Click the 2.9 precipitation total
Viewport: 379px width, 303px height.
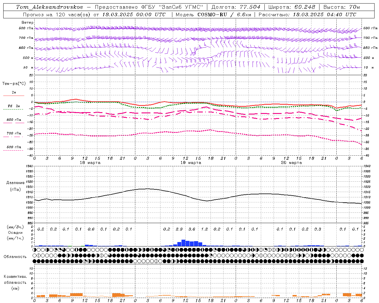pyautogui.click(x=179, y=229)
